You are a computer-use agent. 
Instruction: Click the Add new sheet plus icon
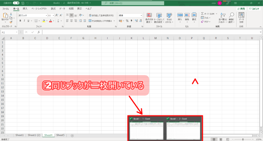72,135
